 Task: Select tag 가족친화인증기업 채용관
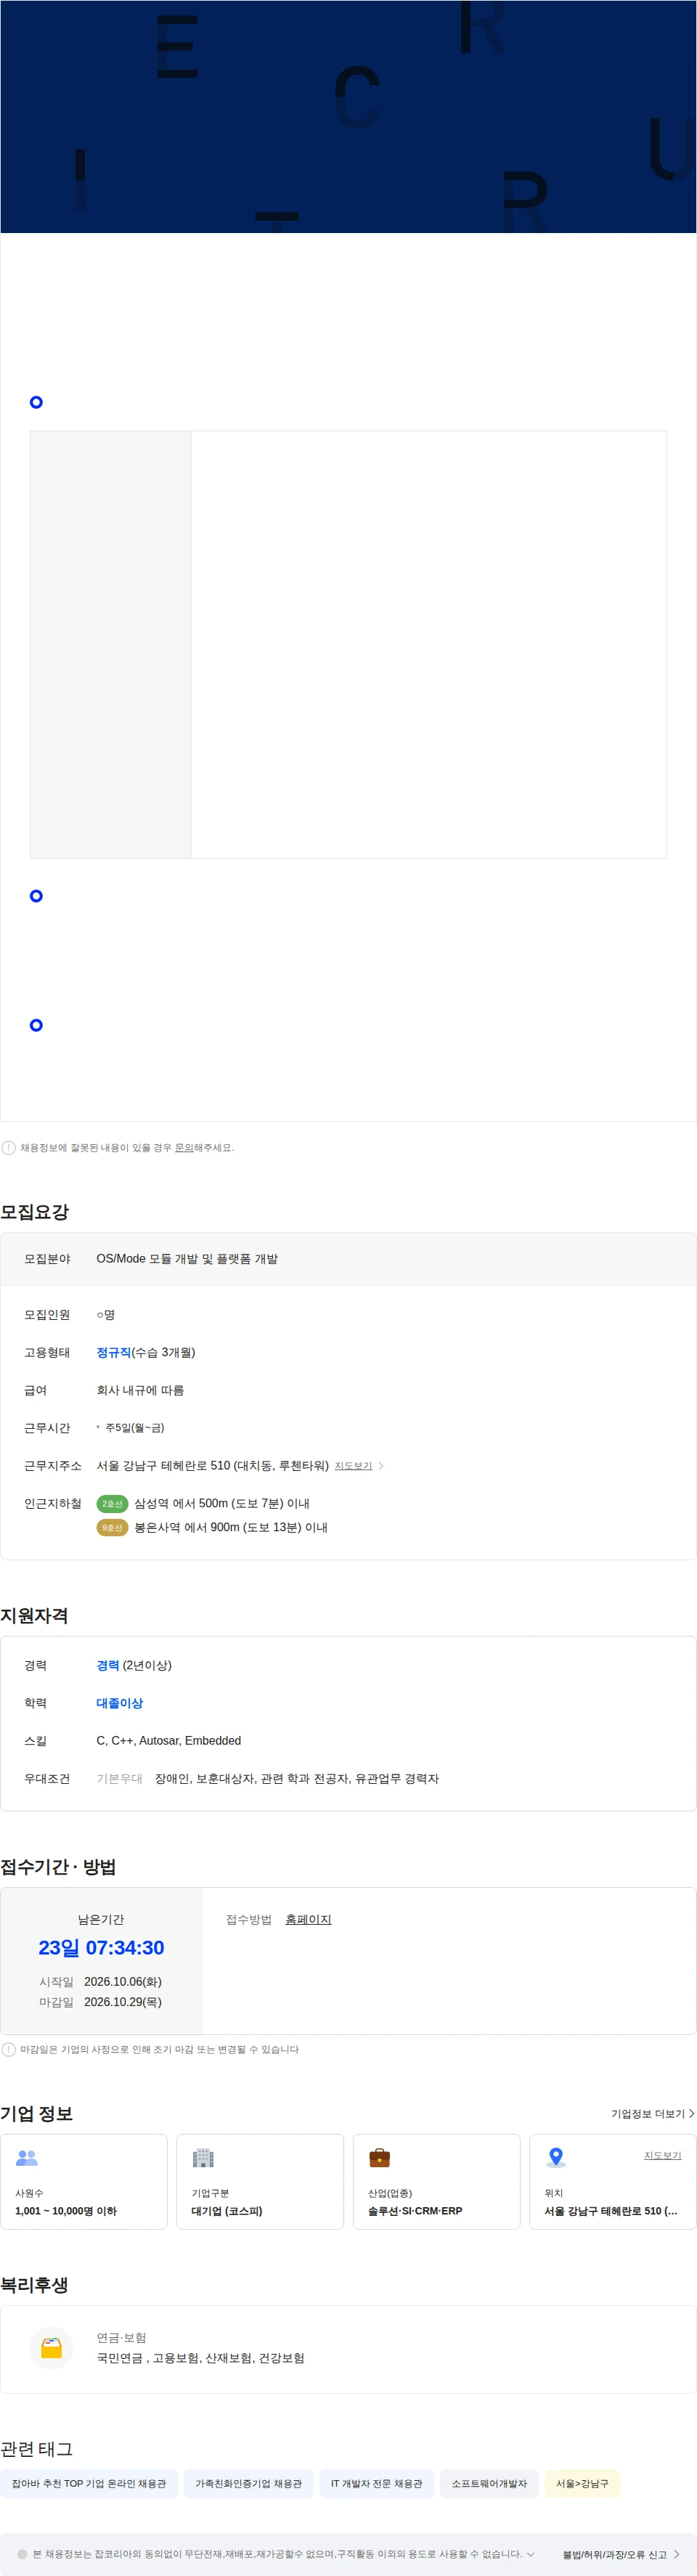pos(248,2484)
